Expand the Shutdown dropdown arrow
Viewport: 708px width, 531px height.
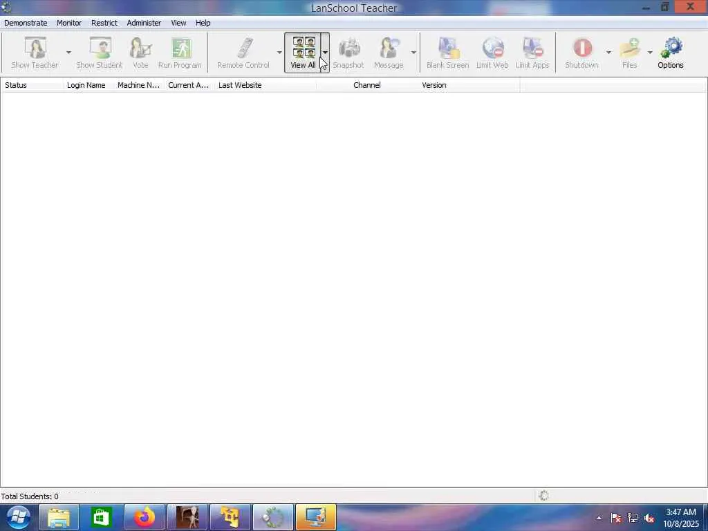tap(608, 53)
